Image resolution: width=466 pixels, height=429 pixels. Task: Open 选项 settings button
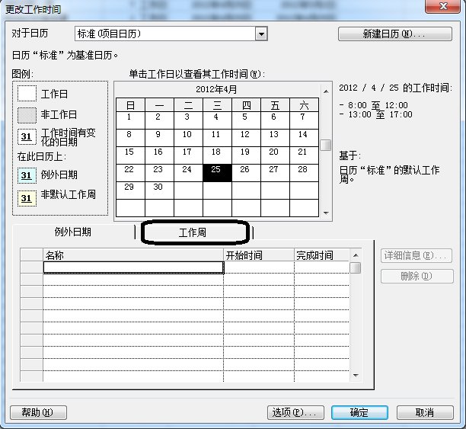pyautogui.click(x=295, y=412)
